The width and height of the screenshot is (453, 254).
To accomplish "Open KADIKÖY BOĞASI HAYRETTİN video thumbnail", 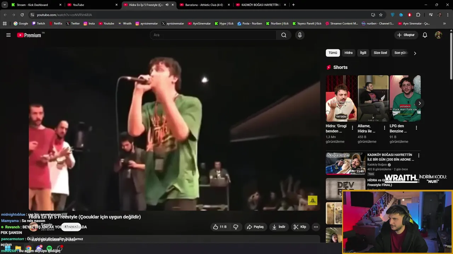I will click(345, 164).
